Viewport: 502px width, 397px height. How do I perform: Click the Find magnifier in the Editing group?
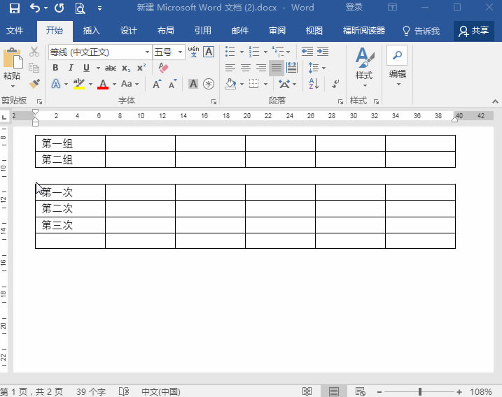pos(397,55)
